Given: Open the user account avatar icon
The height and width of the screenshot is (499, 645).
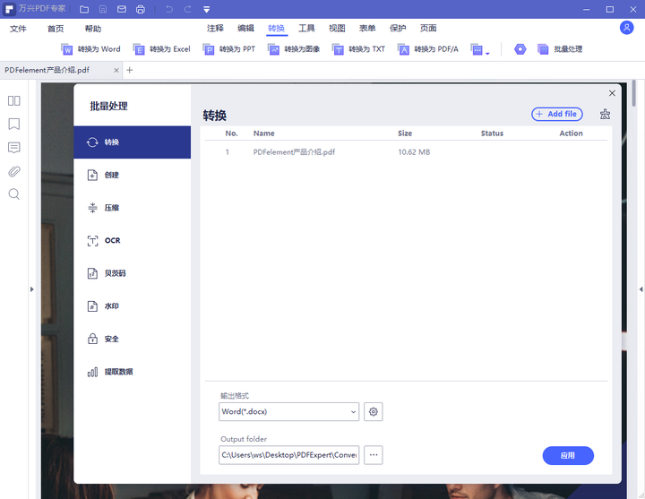Looking at the screenshot, I should click(626, 28).
